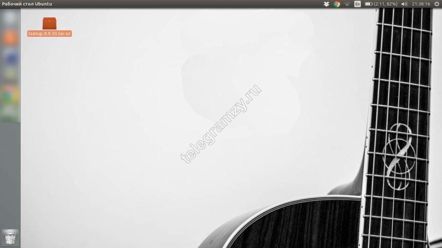This screenshot has width=442, height=248.
Task: Open the Dropbox indicator in top panel
Action: coord(326,4)
